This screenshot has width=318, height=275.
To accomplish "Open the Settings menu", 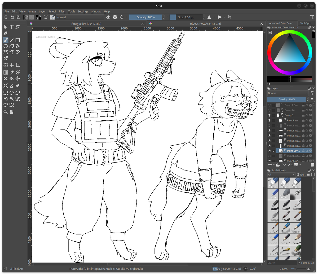I will (83, 11).
